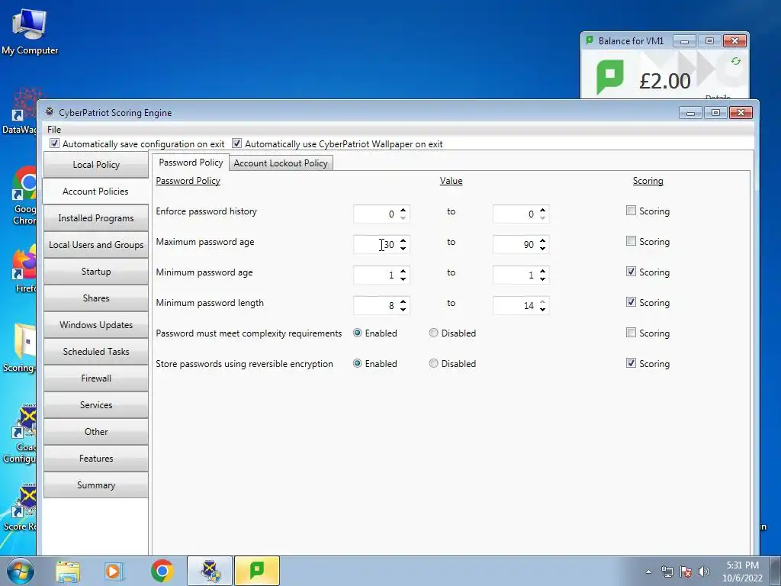Enable scoring for password complexity requirements
This screenshot has width=781, height=586.
pos(631,333)
